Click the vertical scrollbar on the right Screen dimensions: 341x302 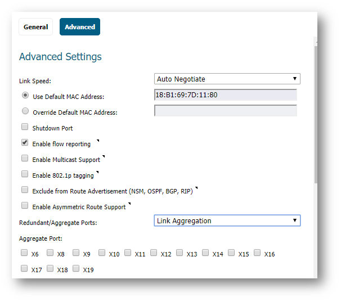coord(316,114)
